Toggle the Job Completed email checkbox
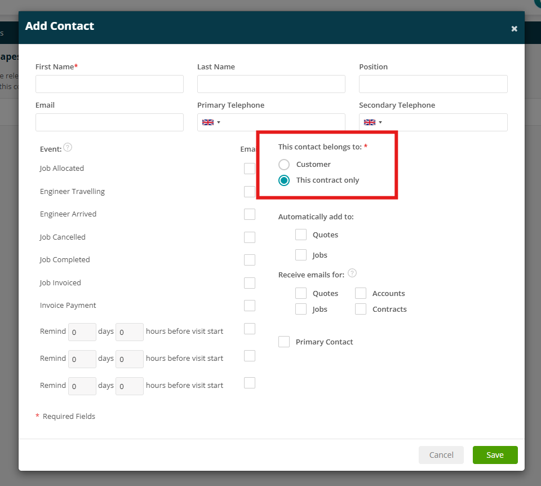Screen dimensions: 541x486 pos(250,260)
